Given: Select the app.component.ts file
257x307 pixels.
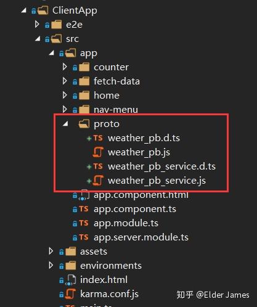Looking at the screenshot, I should coord(135,209).
